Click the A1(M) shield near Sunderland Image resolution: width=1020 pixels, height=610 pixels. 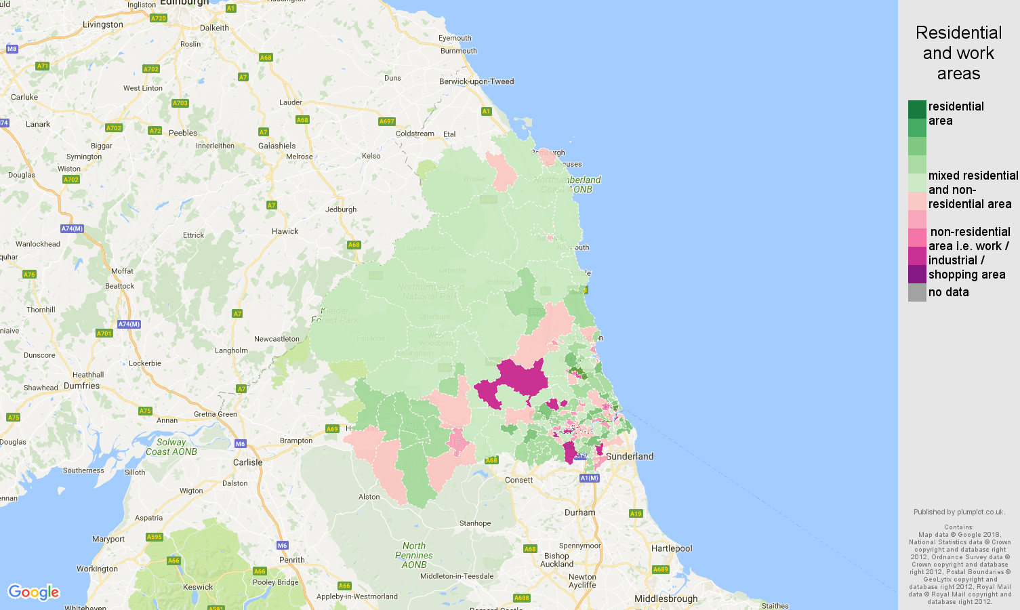pyautogui.click(x=590, y=478)
